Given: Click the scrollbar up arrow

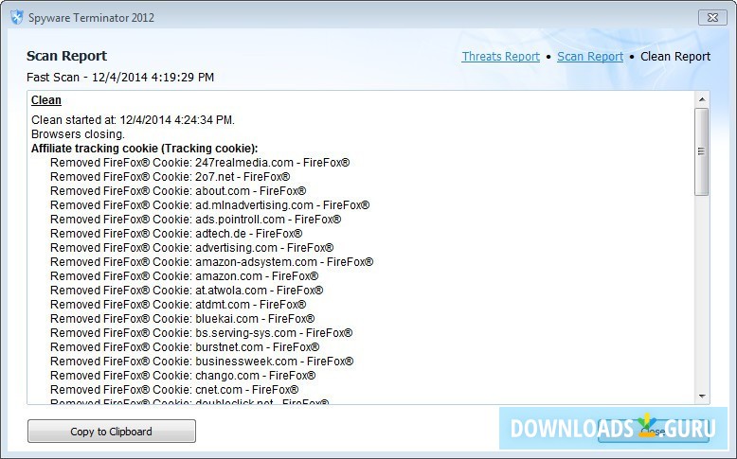Looking at the screenshot, I should [702, 99].
